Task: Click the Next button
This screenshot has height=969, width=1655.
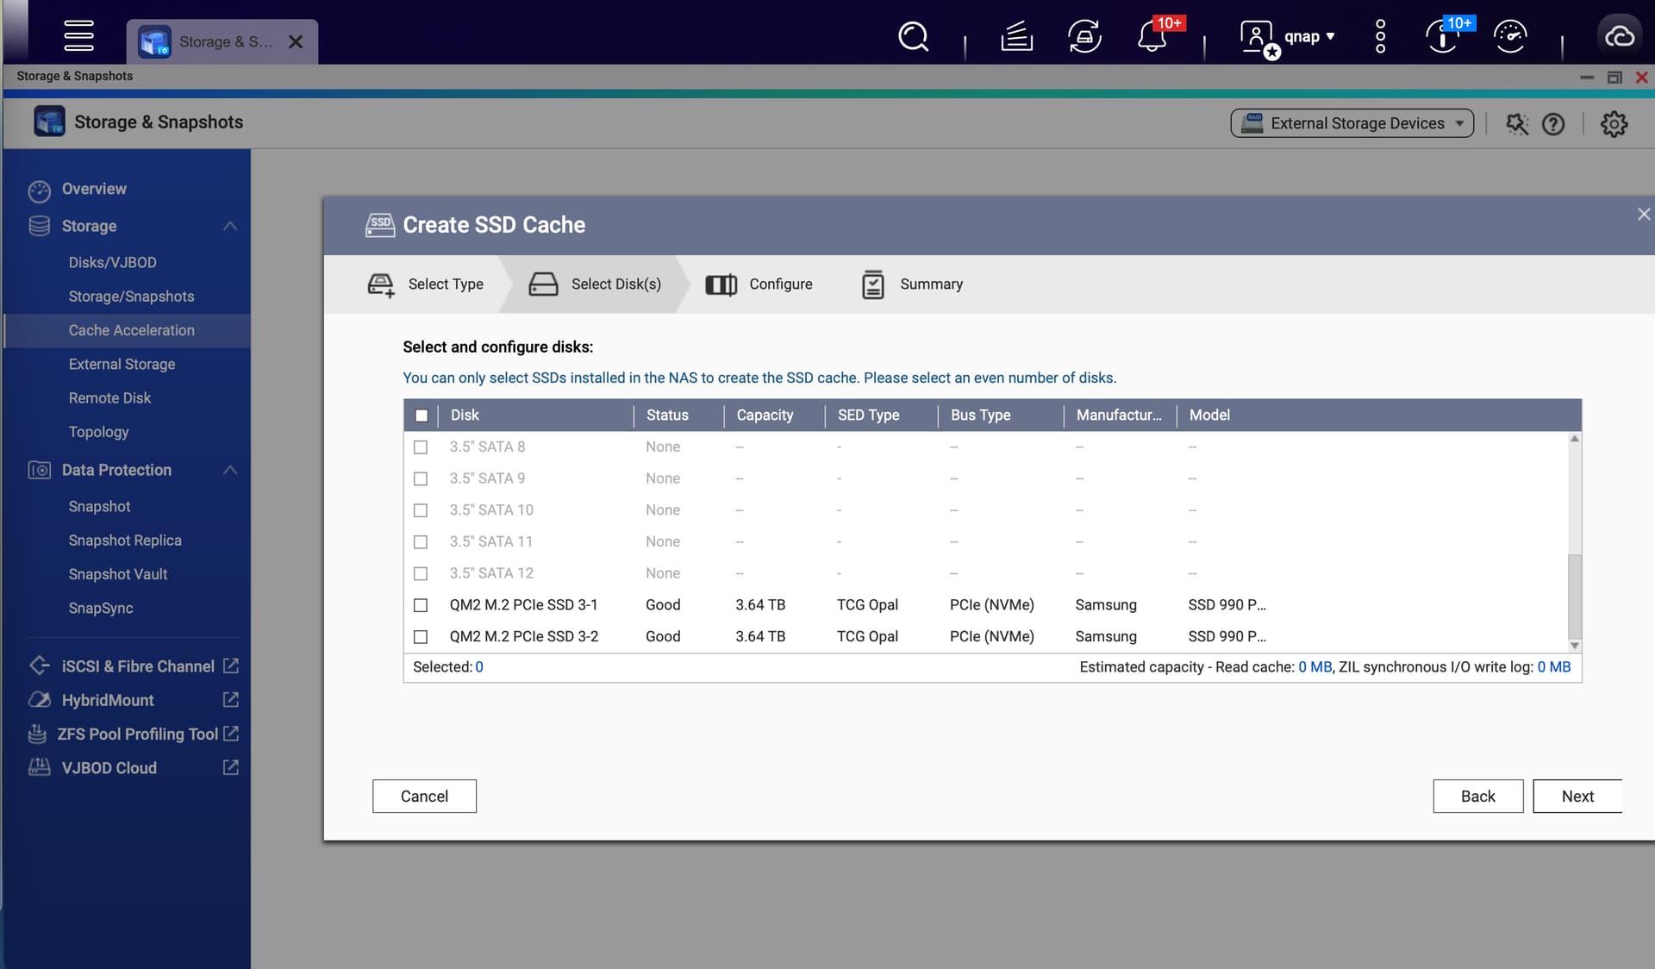Action: click(1577, 797)
